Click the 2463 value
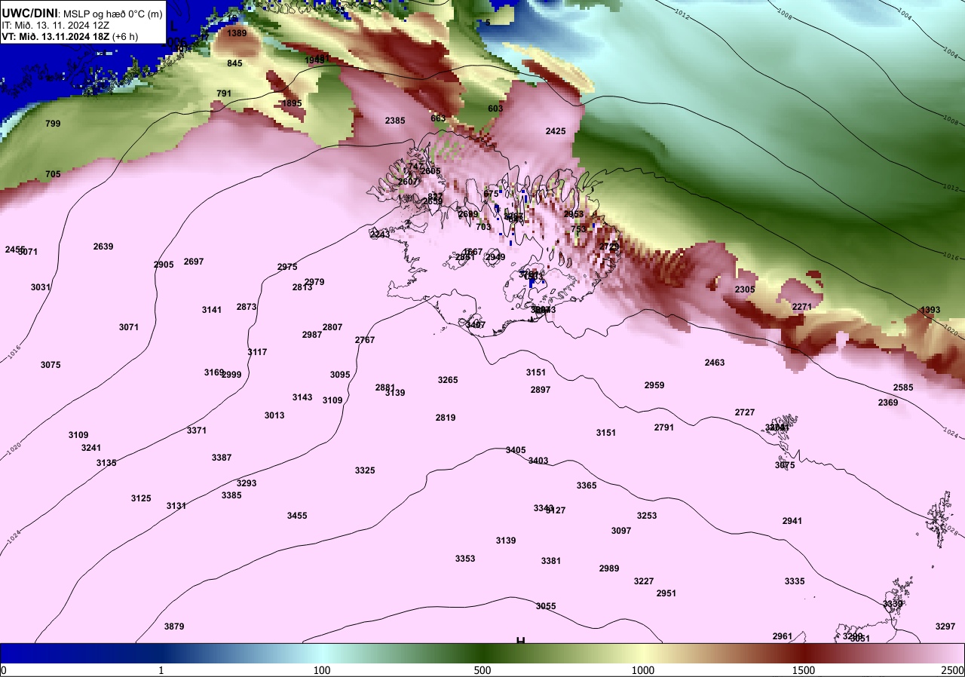This screenshot has width=965, height=677. [x=715, y=363]
